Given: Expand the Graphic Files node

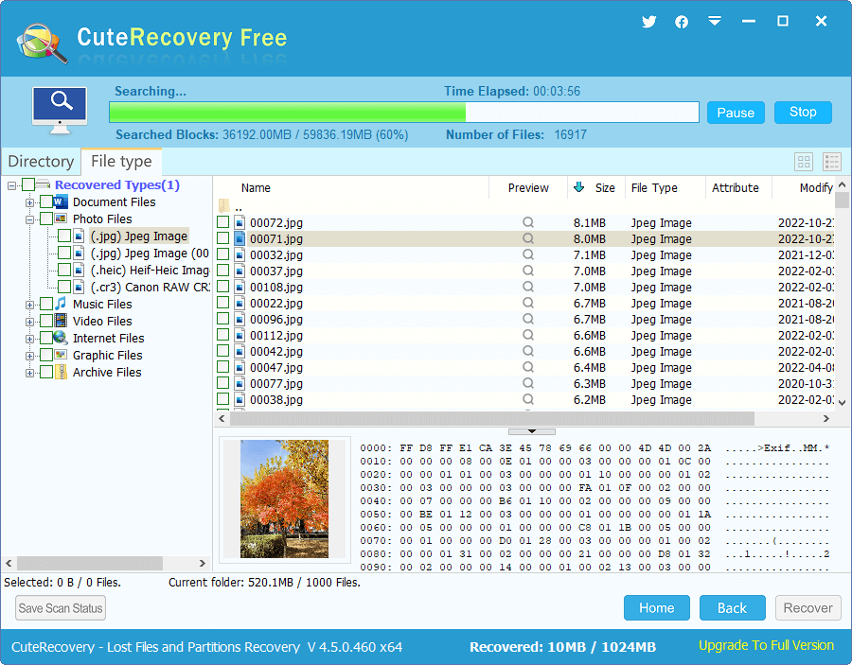Looking at the screenshot, I should [29, 356].
